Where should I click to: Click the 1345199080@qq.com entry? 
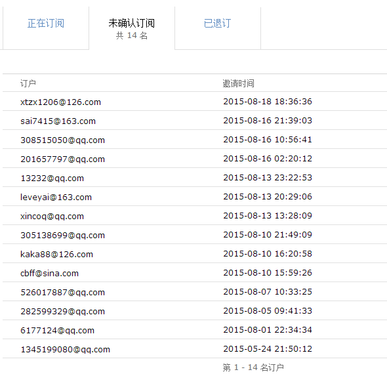click(65, 349)
